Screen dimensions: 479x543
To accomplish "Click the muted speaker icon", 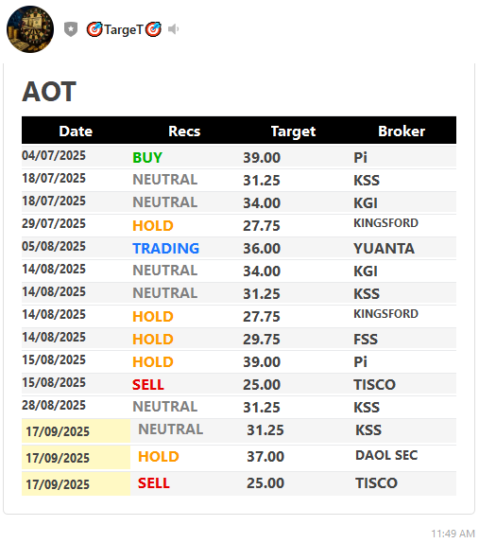I will pos(173,29).
